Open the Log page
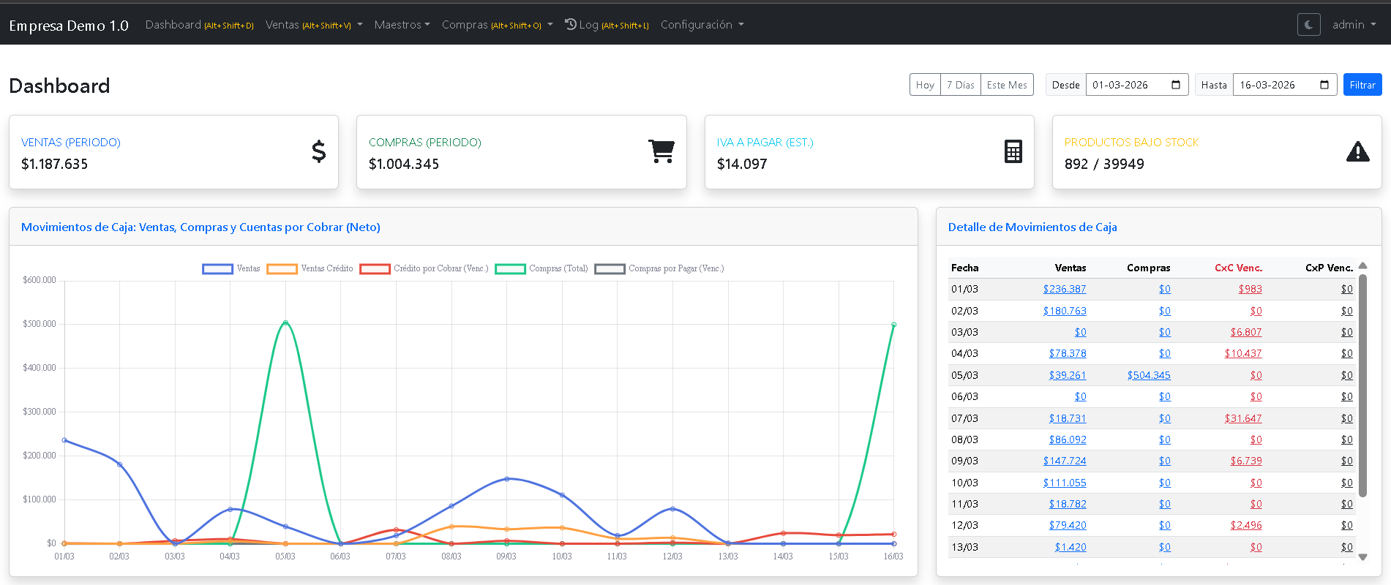1391x585 pixels. click(x=607, y=25)
